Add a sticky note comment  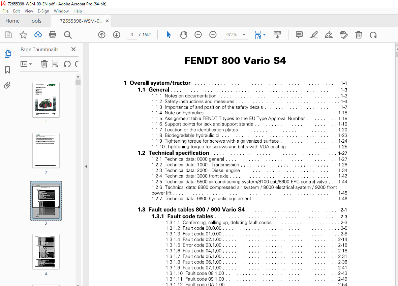tap(299, 35)
